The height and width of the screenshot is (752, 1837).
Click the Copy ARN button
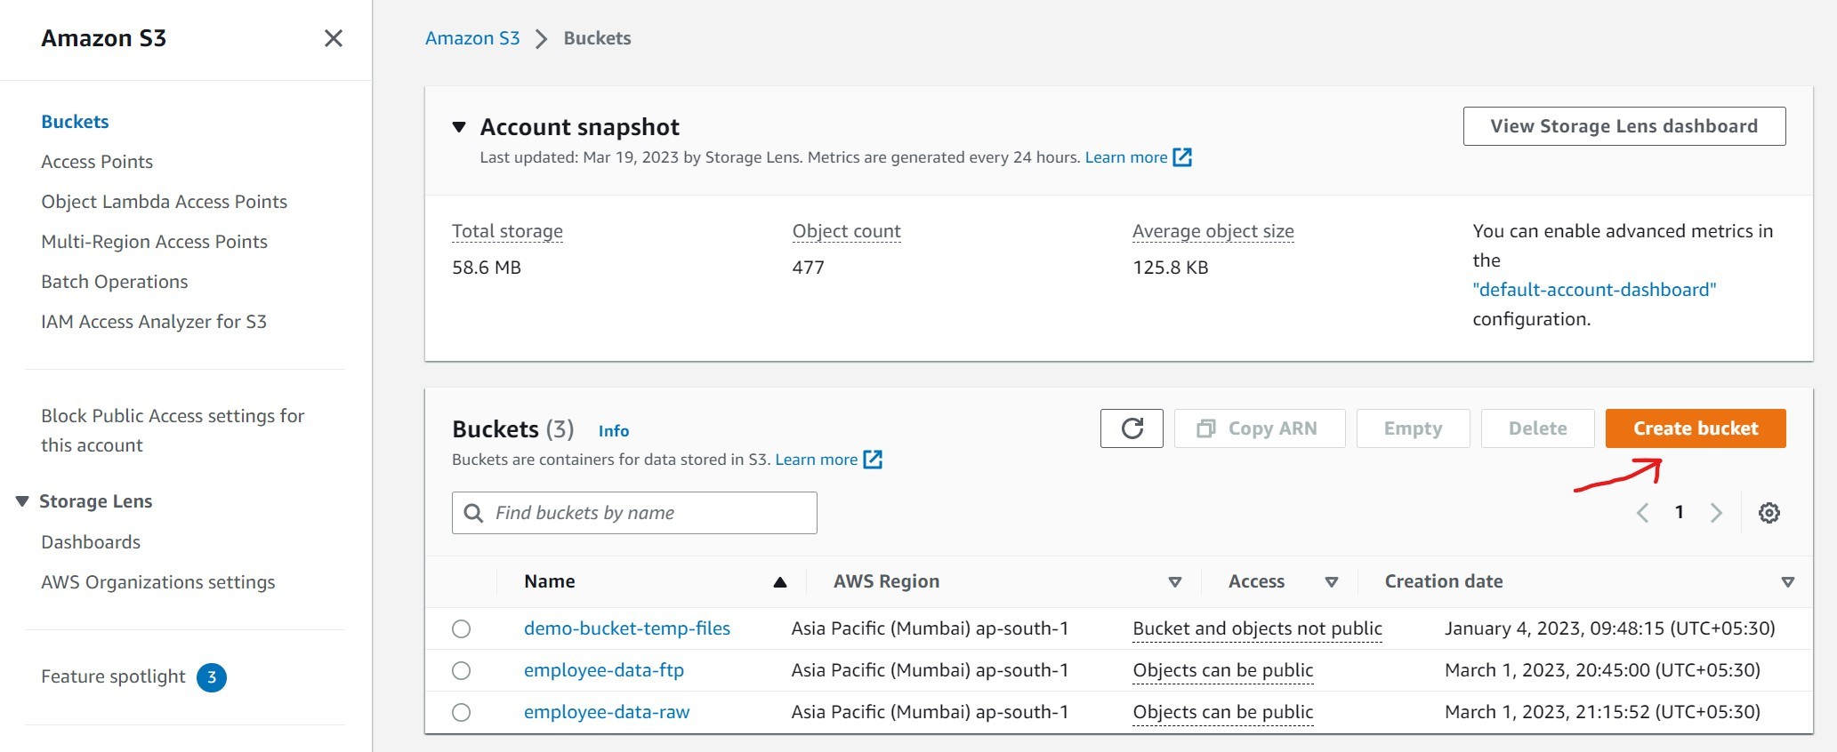coord(1260,428)
